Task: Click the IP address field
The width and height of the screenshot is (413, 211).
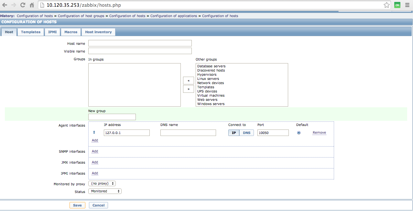Action: click(x=127, y=133)
